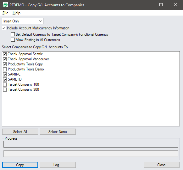Enable Set Default Currency to Functional Currency
The height and width of the screenshot is (170, 183).
[13, 34]
